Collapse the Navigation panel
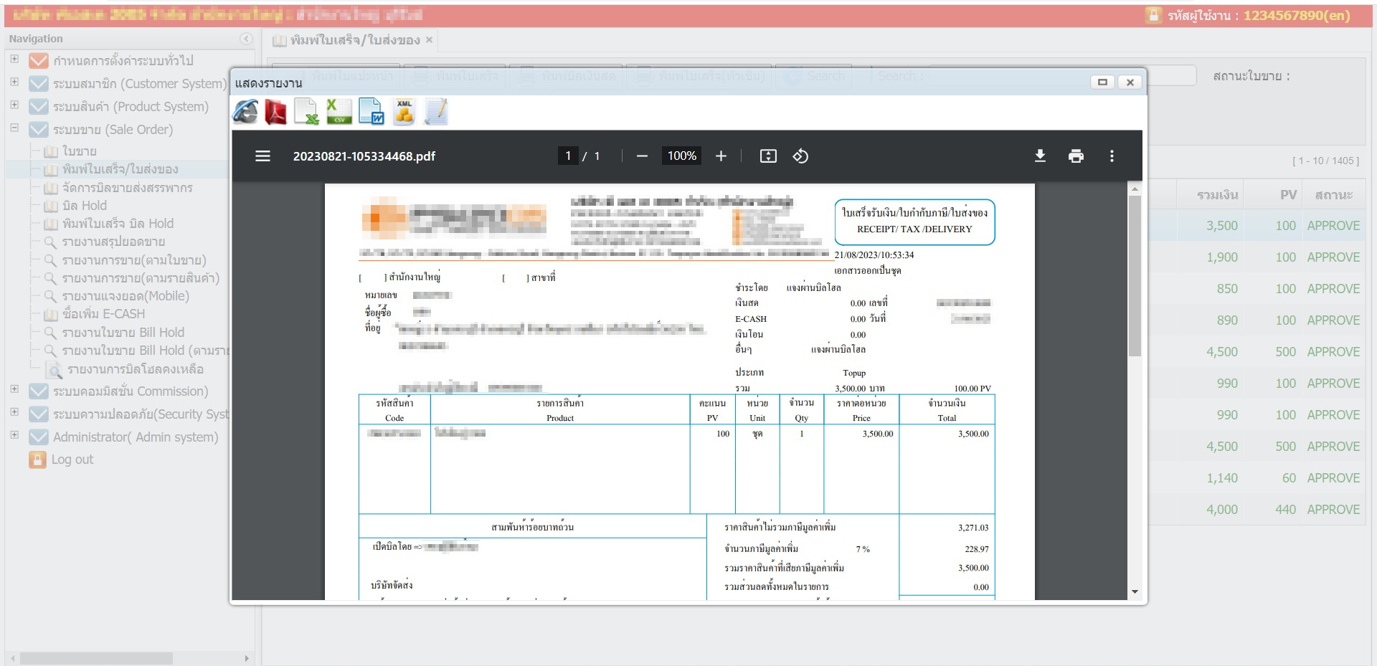The width and height of the screenshot is (1377, 666). coord(246,39)
